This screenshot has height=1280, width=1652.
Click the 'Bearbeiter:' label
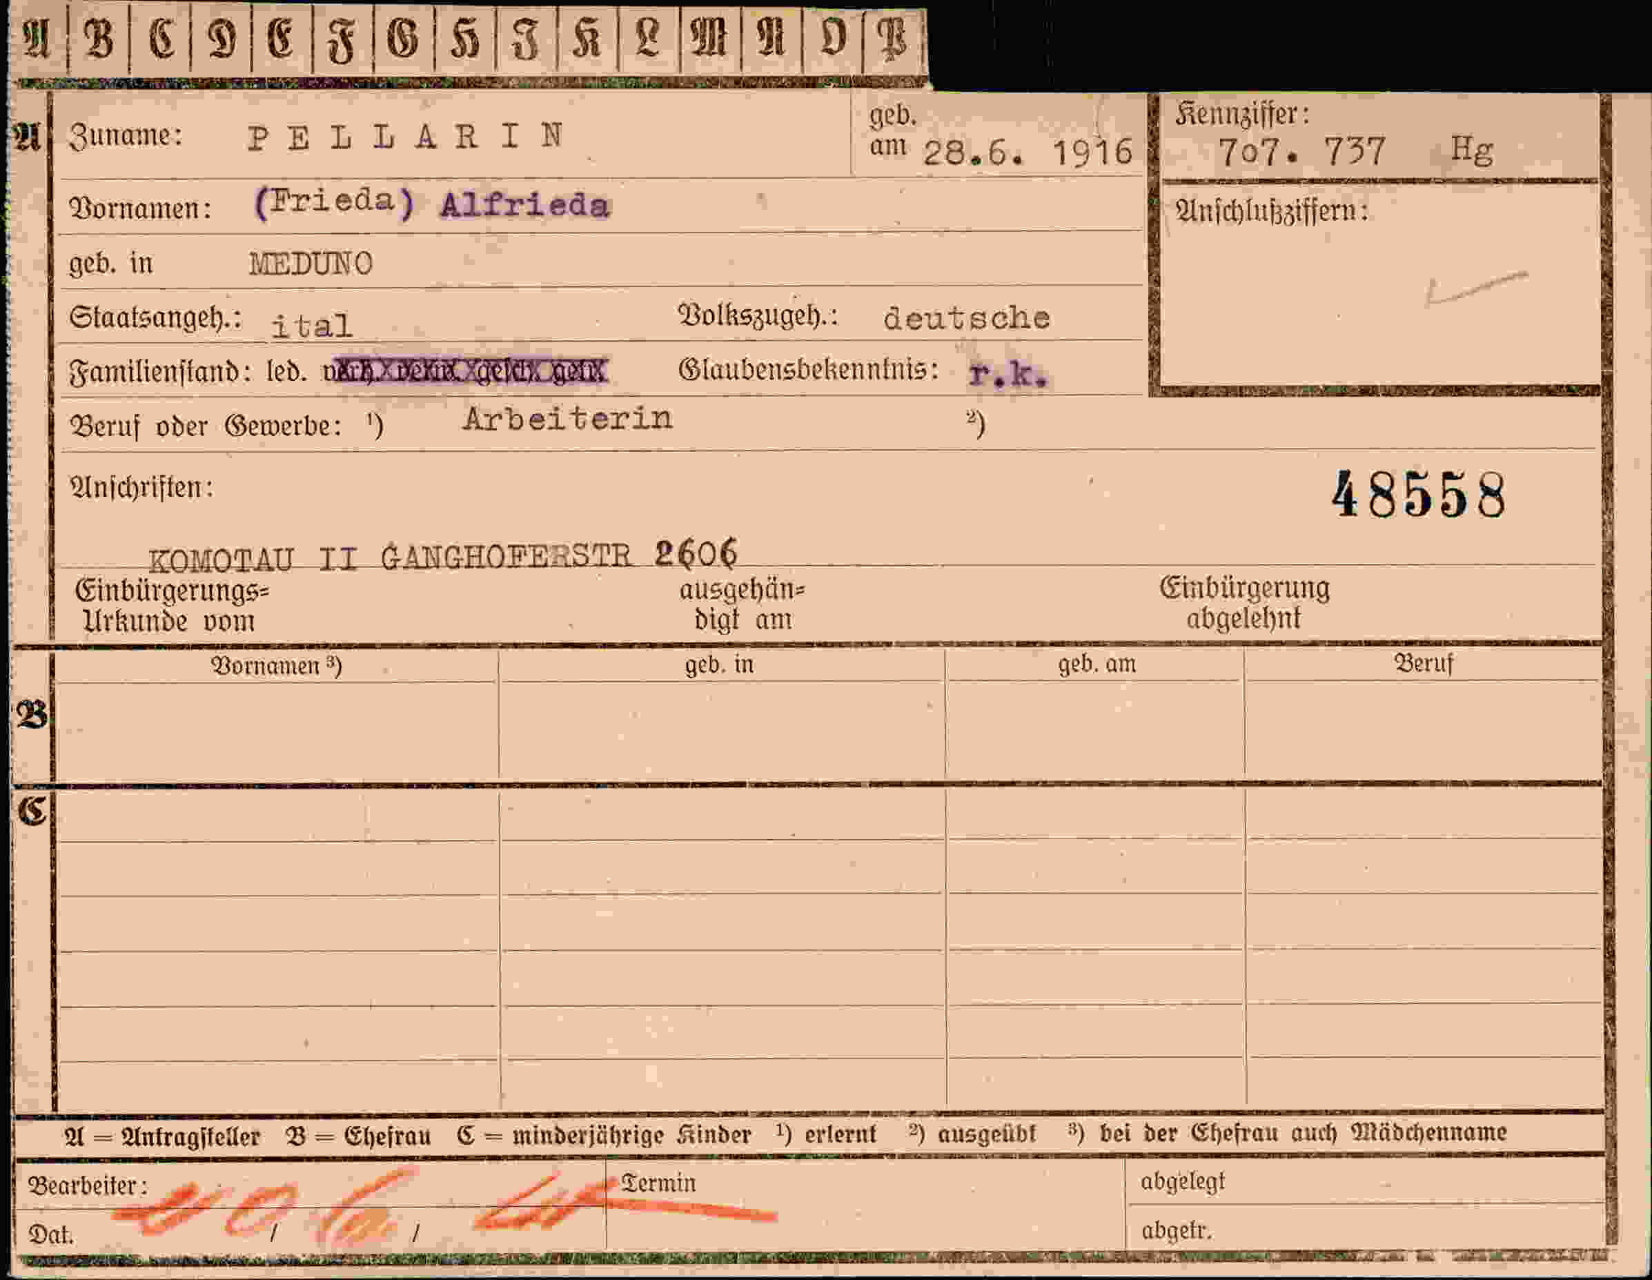pos(88,1186)
